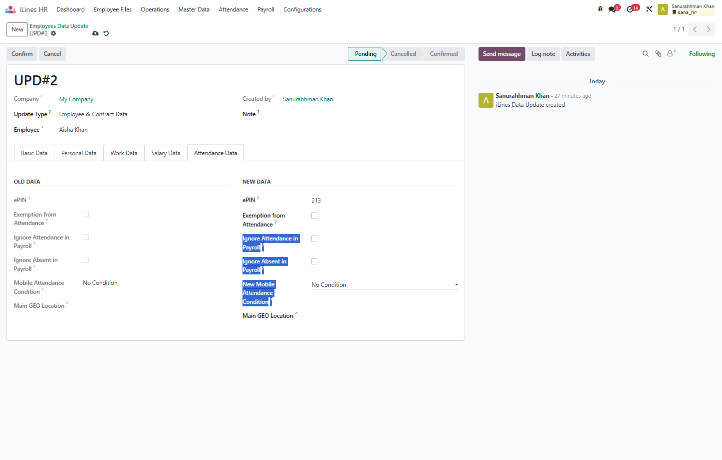Click the Cancel button
Viewport: 722px width, 460px height.
click(52, 54)
